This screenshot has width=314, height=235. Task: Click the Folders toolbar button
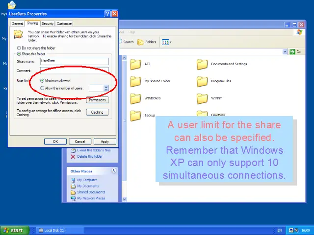click(147, 42)
